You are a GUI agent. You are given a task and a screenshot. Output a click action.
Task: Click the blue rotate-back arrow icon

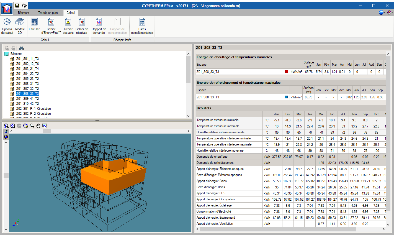pos(6,132)
